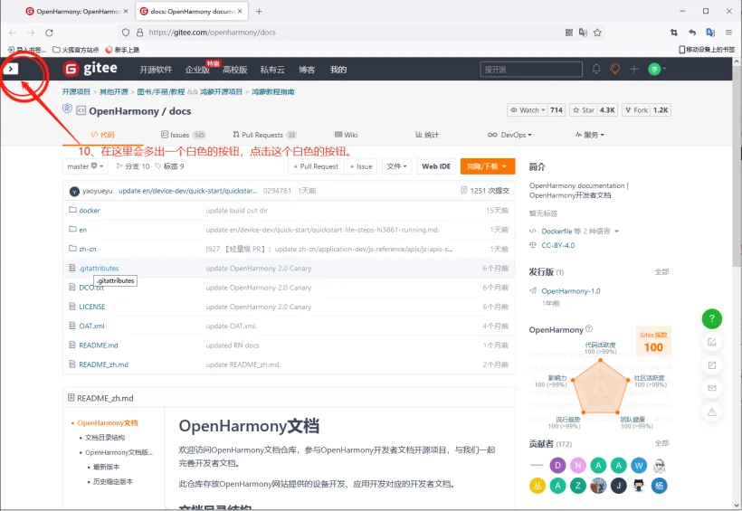
Task: Click the purple D contributor avatar
Action: point(558,465)
